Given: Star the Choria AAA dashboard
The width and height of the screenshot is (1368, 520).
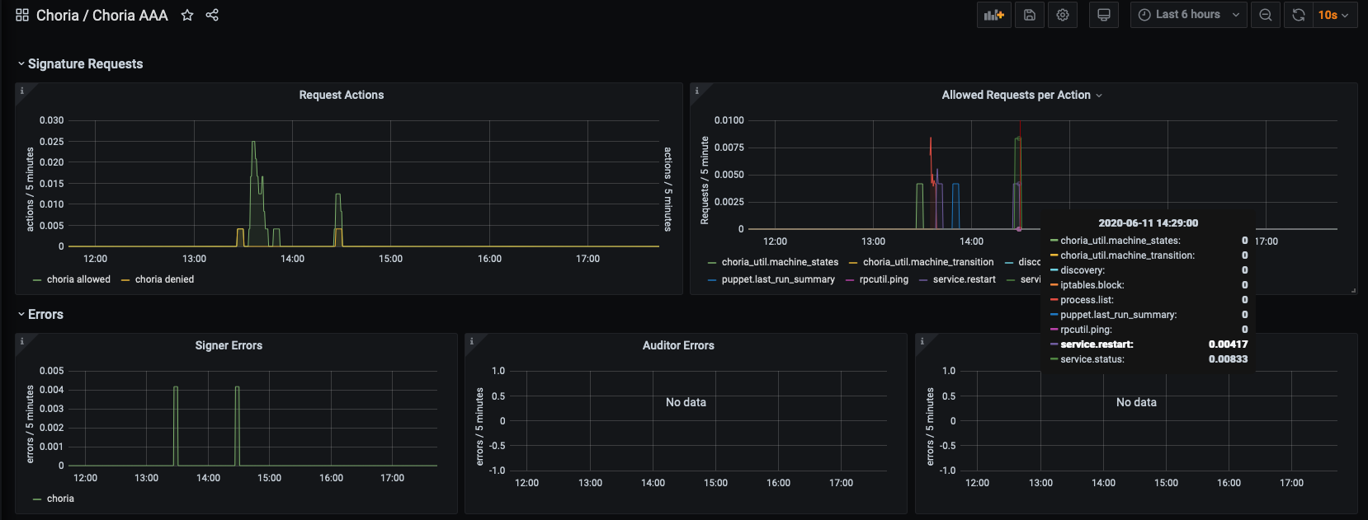Looking at the screenshot, I should click(x=187, y=15).
